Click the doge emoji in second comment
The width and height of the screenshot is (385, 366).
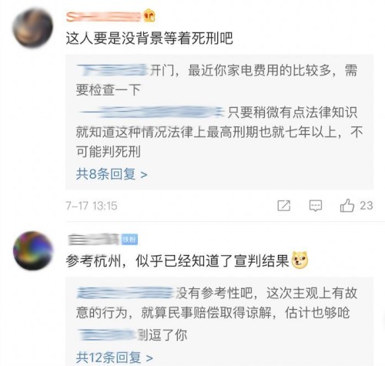(300, 260)
